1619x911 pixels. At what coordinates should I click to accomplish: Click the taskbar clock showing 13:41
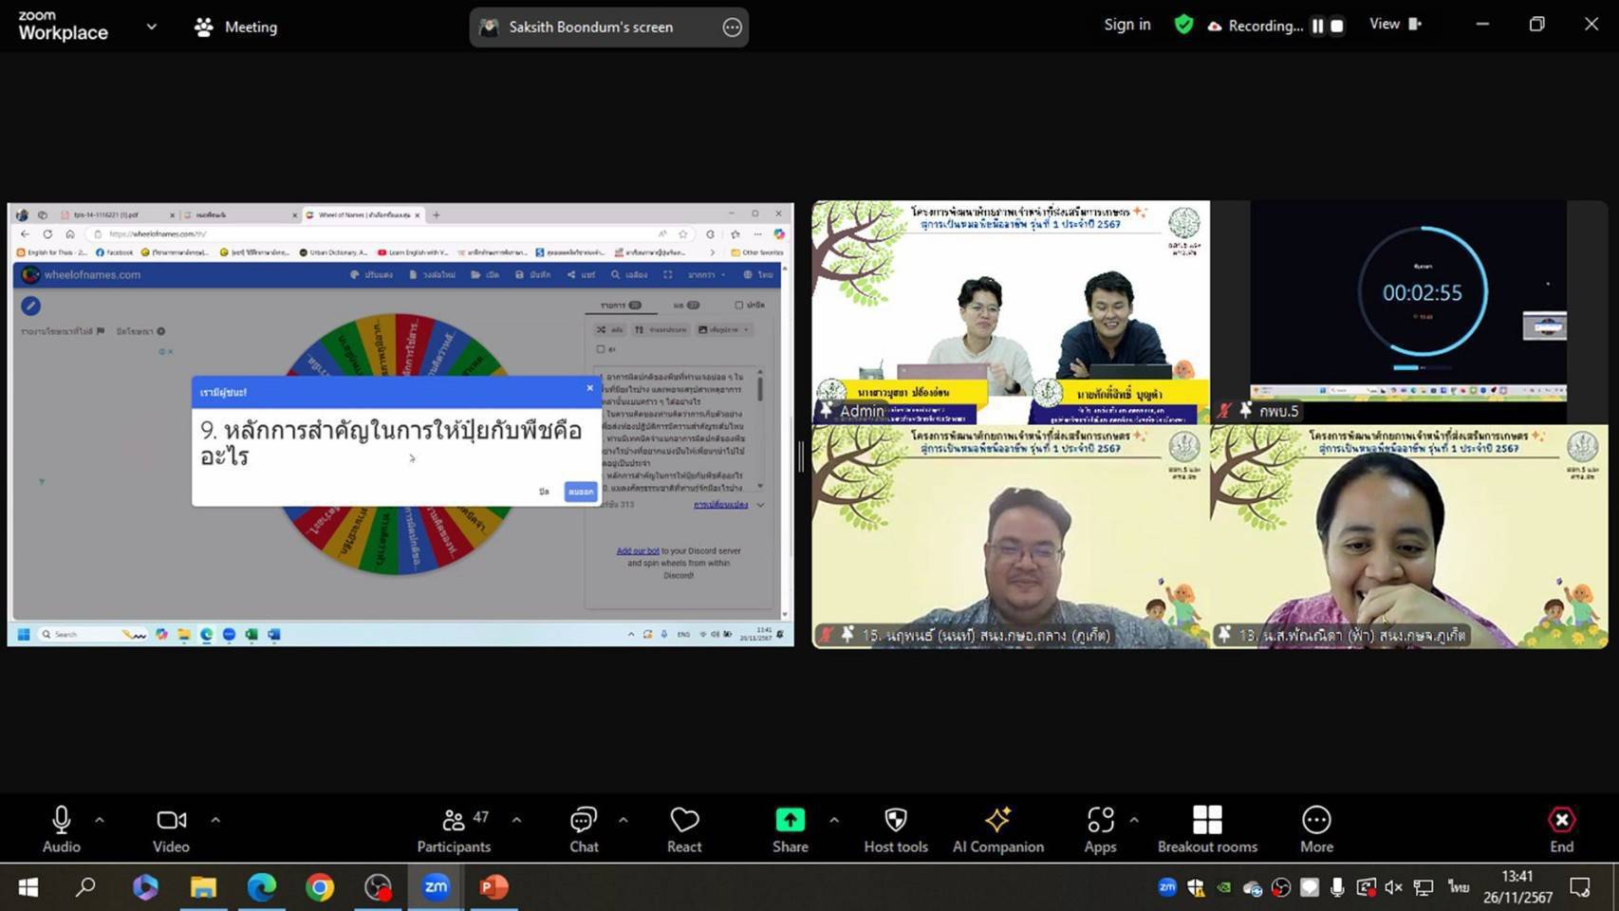1517,887
